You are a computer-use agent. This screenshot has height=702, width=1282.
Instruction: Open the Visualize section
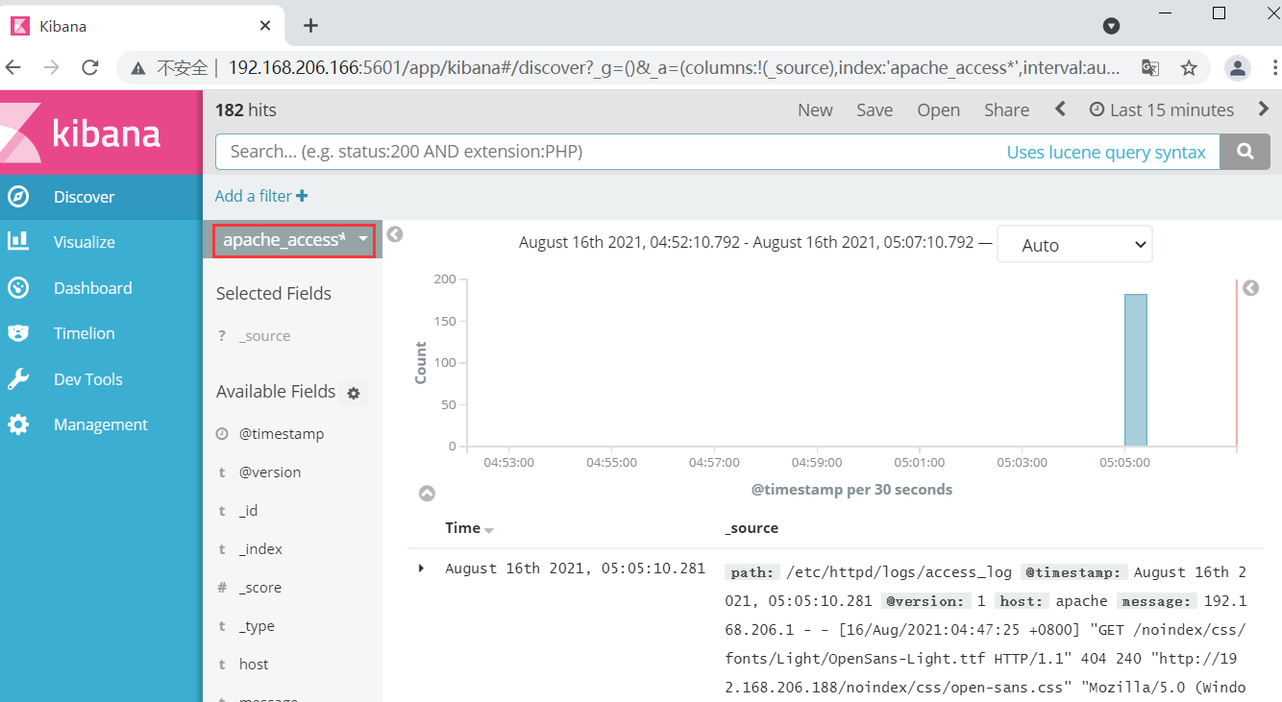click(101, 242)
